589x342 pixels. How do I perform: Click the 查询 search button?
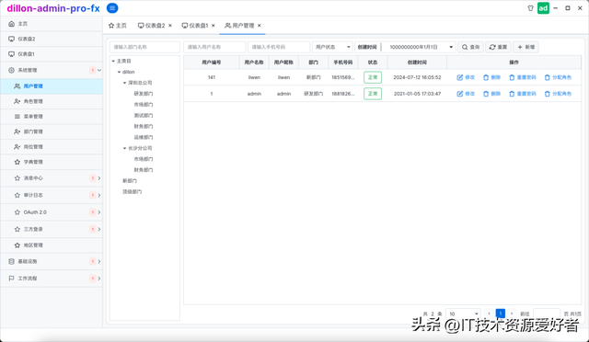pyautogui.click(x=470, y=47)
